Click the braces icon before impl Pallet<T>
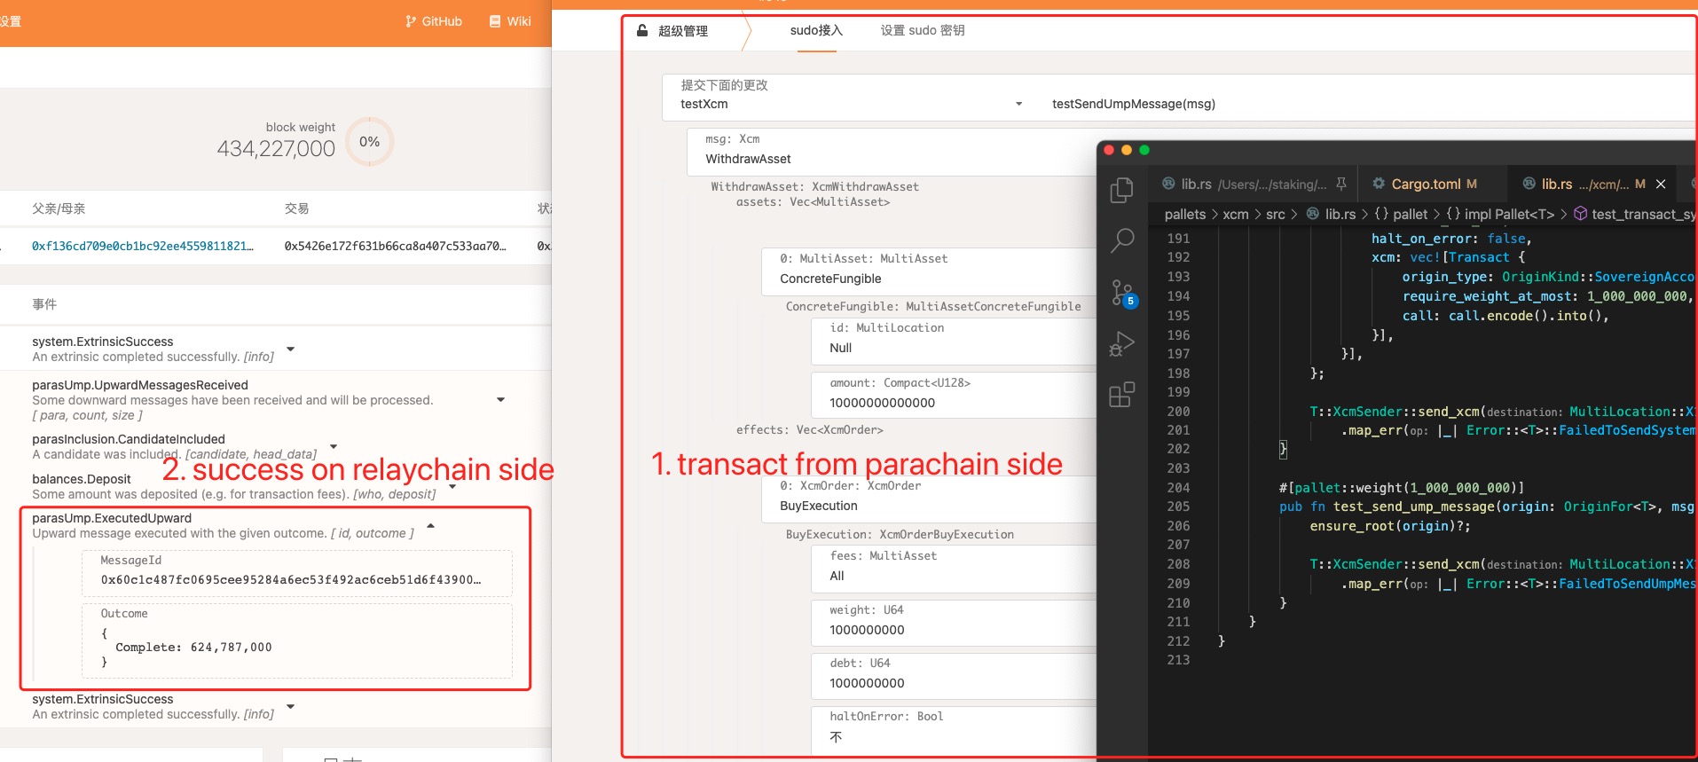 (x=1453, y=214)
